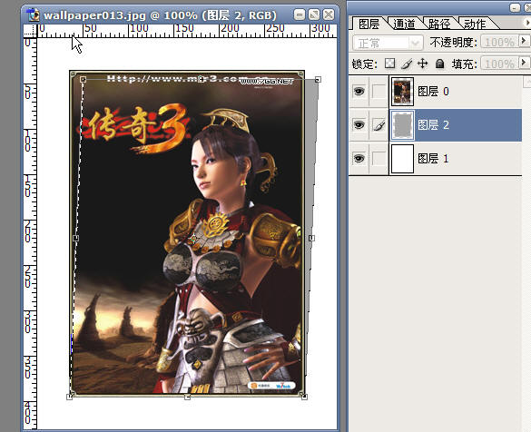The height and width of the screenshot is (432, 531).
Task: Select layer name 图层 2
Action: pyautogui.click(x=433, y=125)
